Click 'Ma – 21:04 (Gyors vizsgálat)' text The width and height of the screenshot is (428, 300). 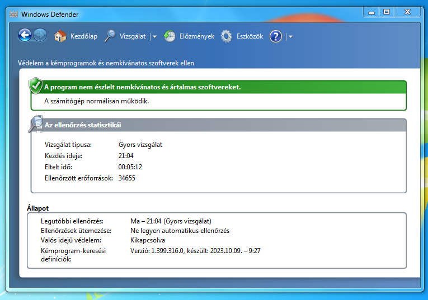(x=171, y=221)
